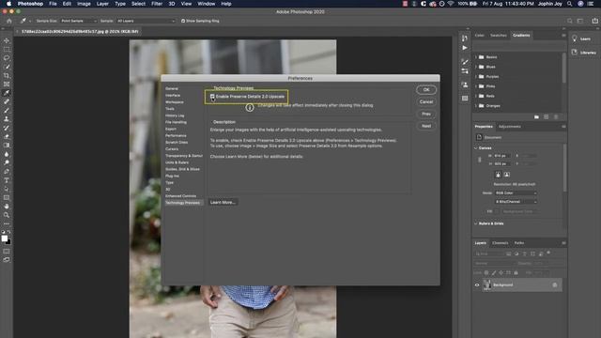The width and height of the screenshot is (601, 338).
Task: Open the History panel icon in dock
Action: click(465, 38)
